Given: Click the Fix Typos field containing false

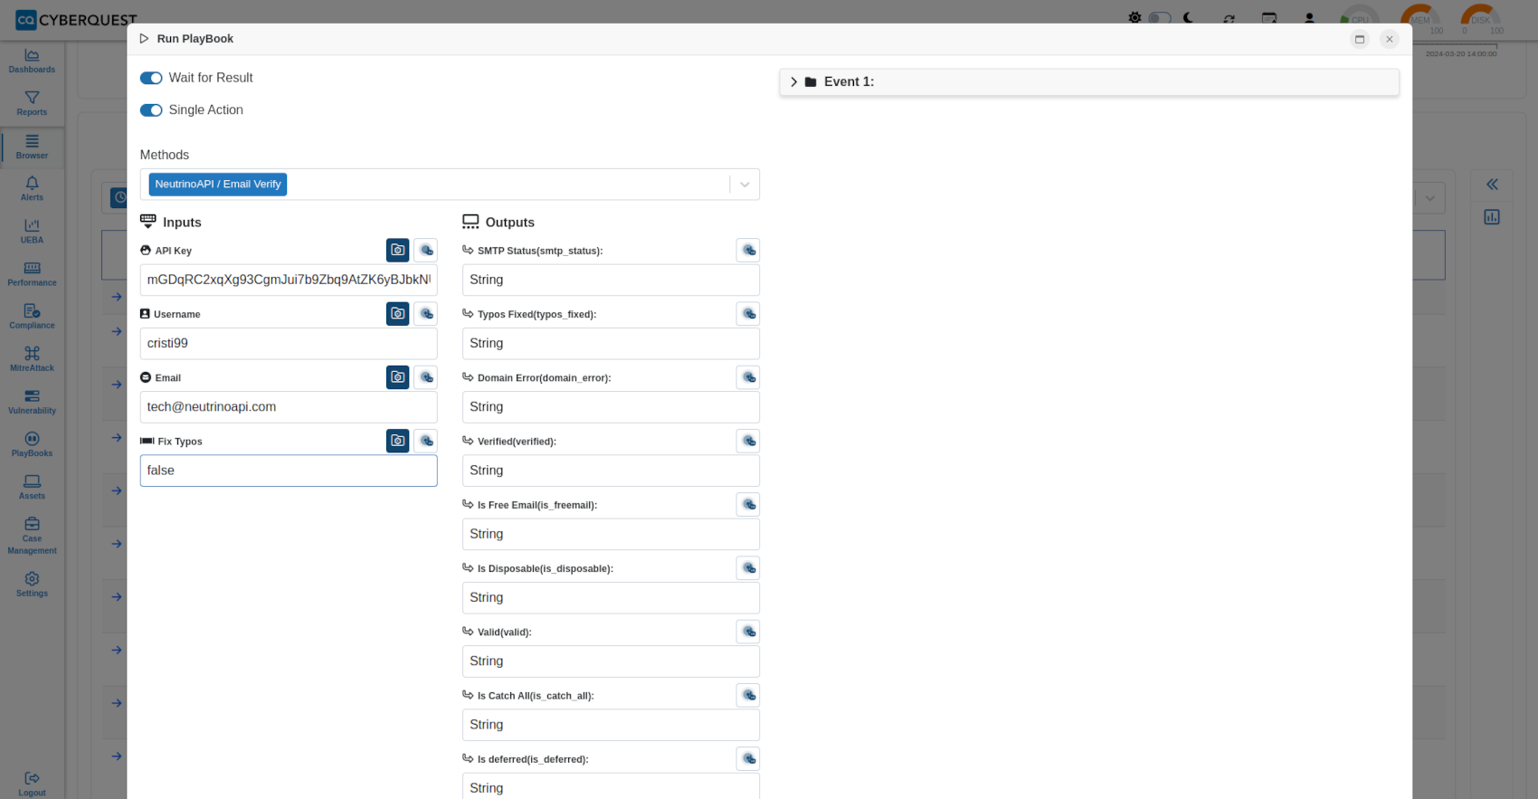Looking at the screenshot, I should coord(289,471).
